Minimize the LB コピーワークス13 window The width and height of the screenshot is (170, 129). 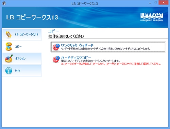coord(150,3)
